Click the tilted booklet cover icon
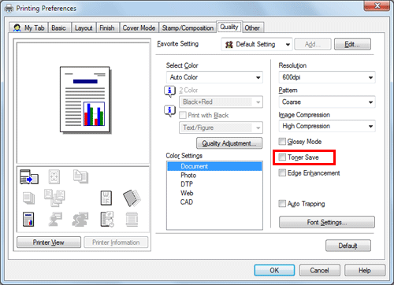Screen dimensions: 394x285 pos(132,198)
